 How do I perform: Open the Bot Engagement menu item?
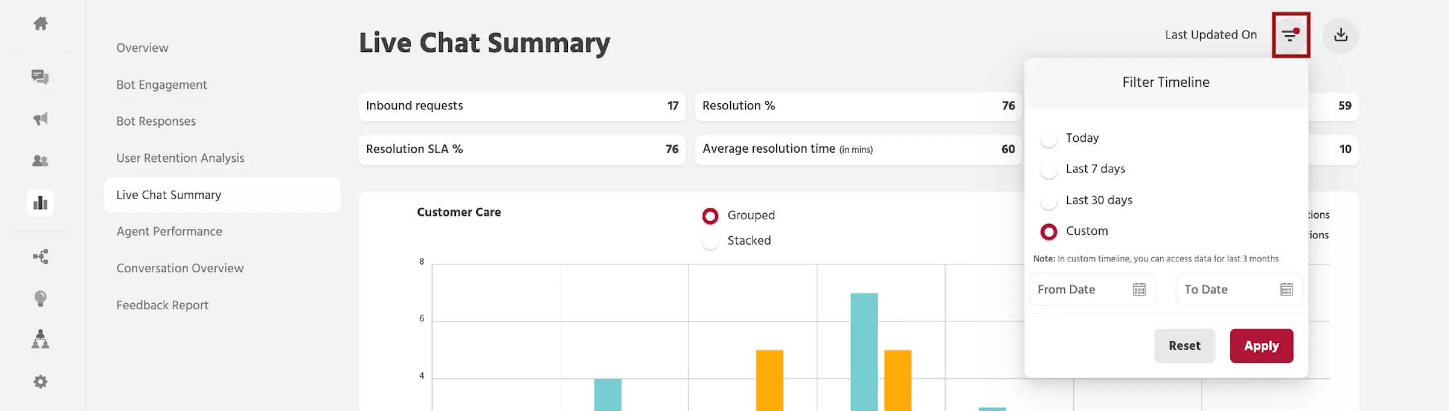point(161,85)
